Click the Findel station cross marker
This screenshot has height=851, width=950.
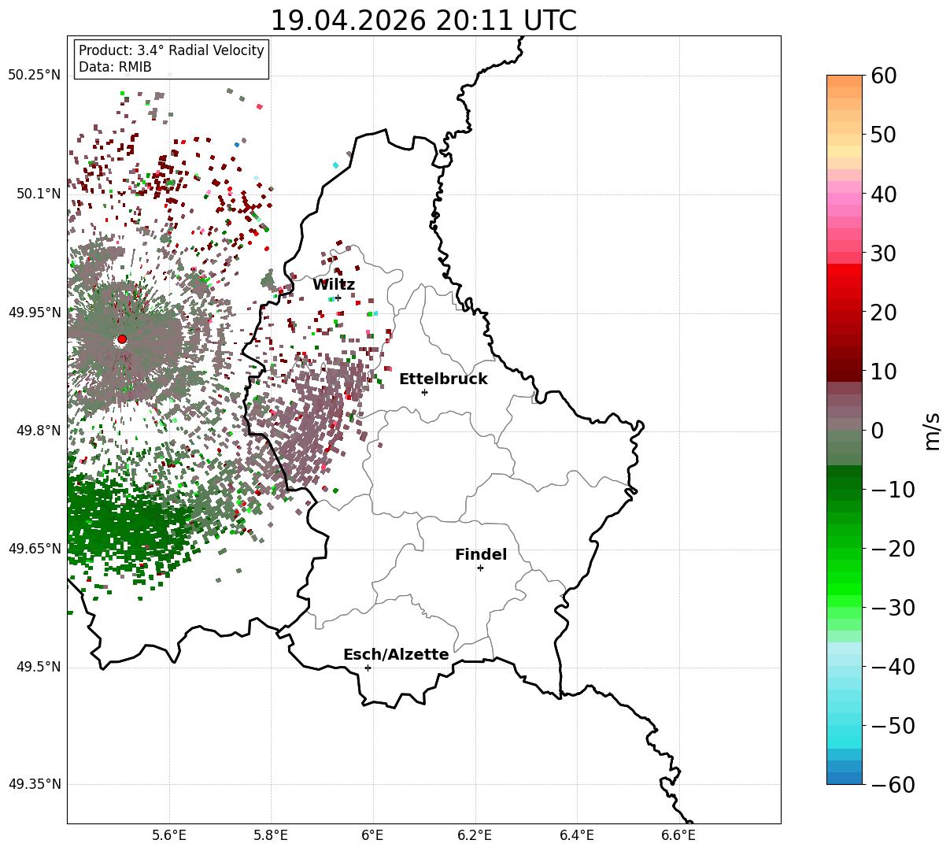pos(480,568)
